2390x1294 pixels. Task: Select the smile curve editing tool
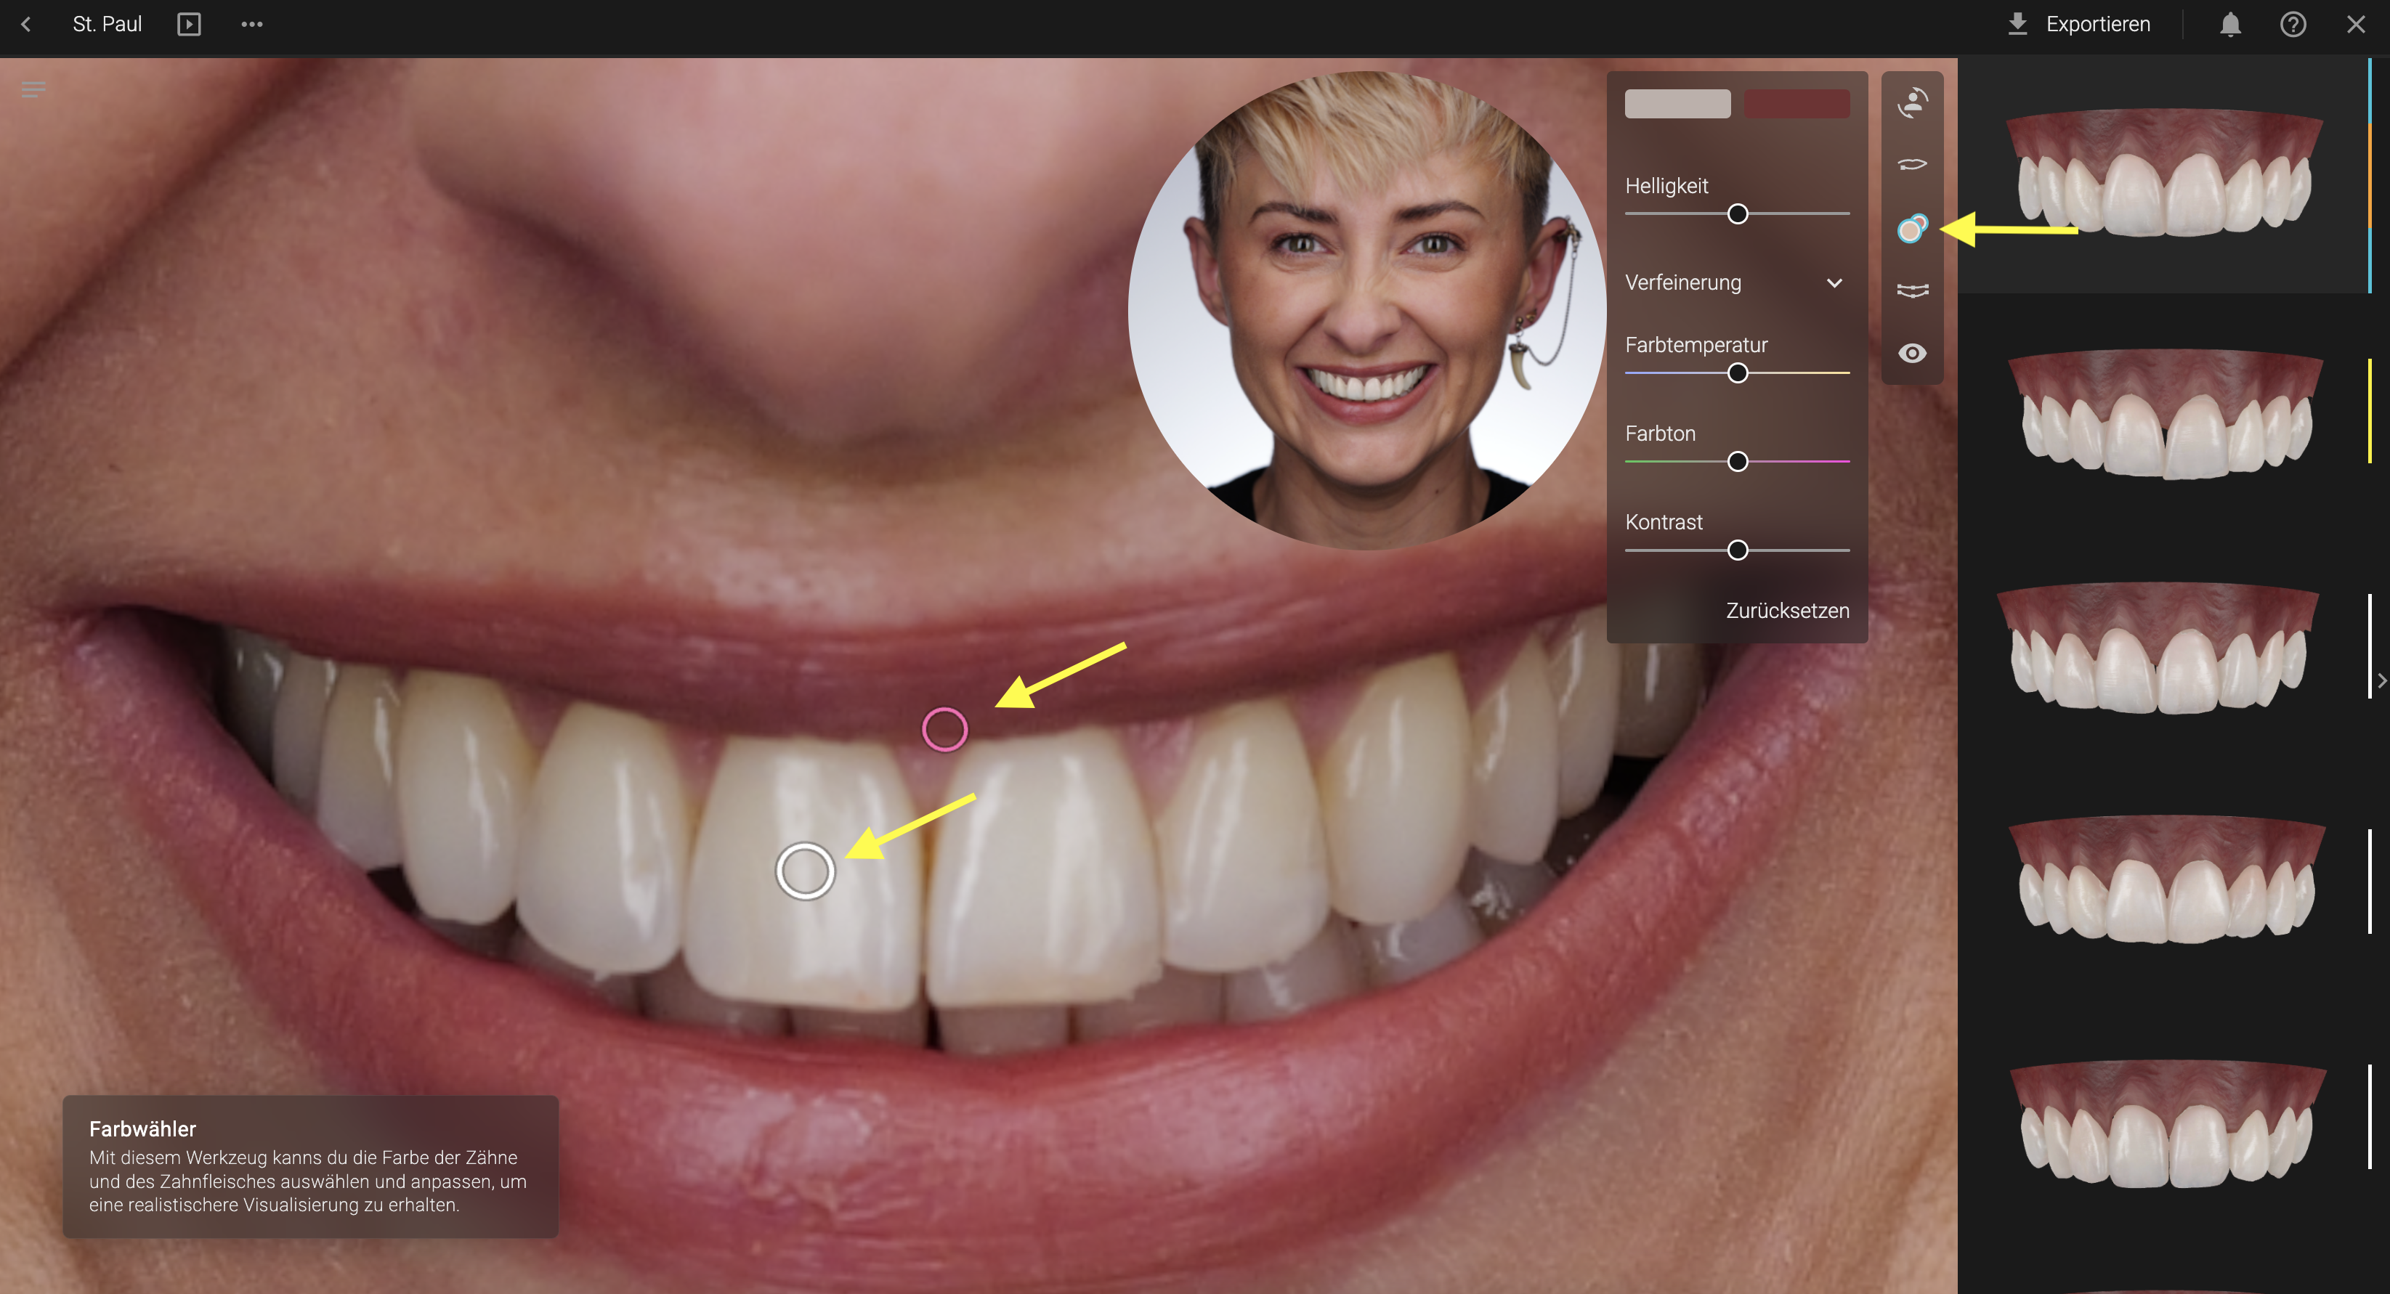(x=1911, y=290)
